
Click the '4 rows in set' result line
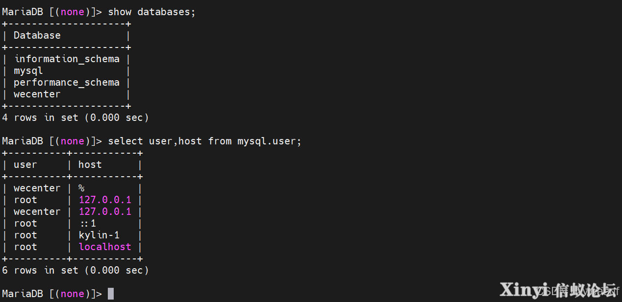tap(75, 117)
